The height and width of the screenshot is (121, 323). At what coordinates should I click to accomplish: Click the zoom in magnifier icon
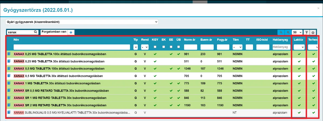[288, 32]
